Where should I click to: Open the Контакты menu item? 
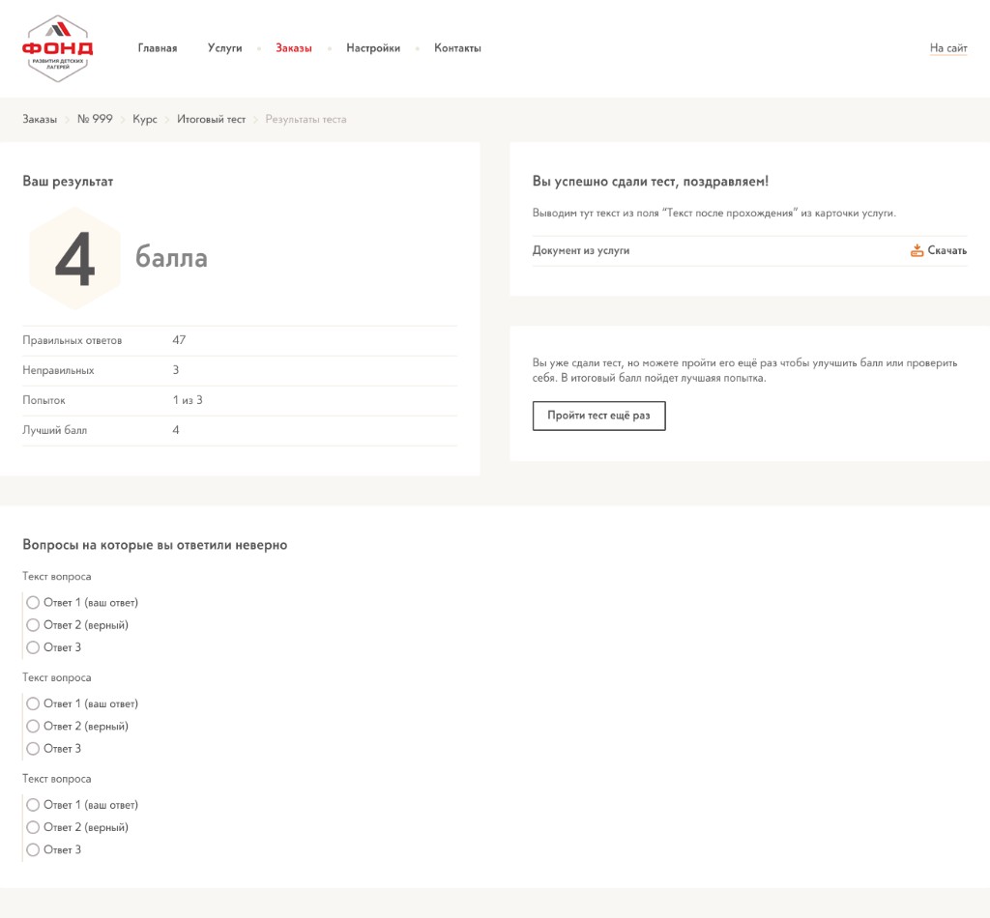(457, 48)
